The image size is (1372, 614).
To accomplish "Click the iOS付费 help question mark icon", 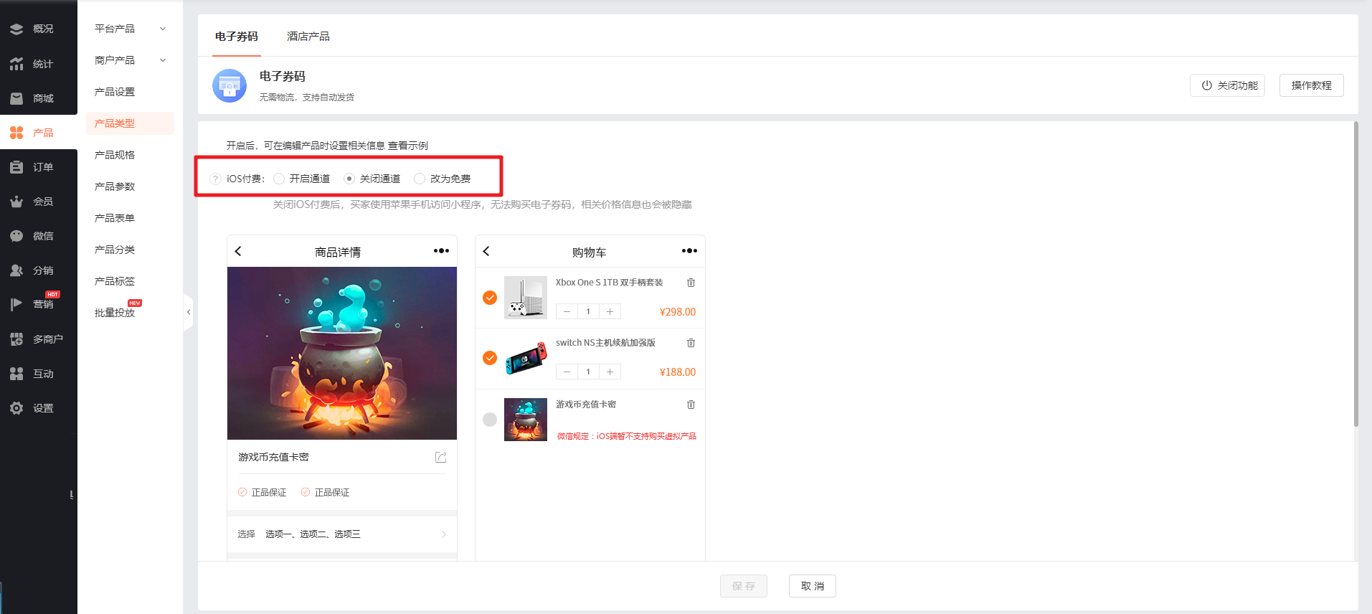I will [x=215, y=179].
